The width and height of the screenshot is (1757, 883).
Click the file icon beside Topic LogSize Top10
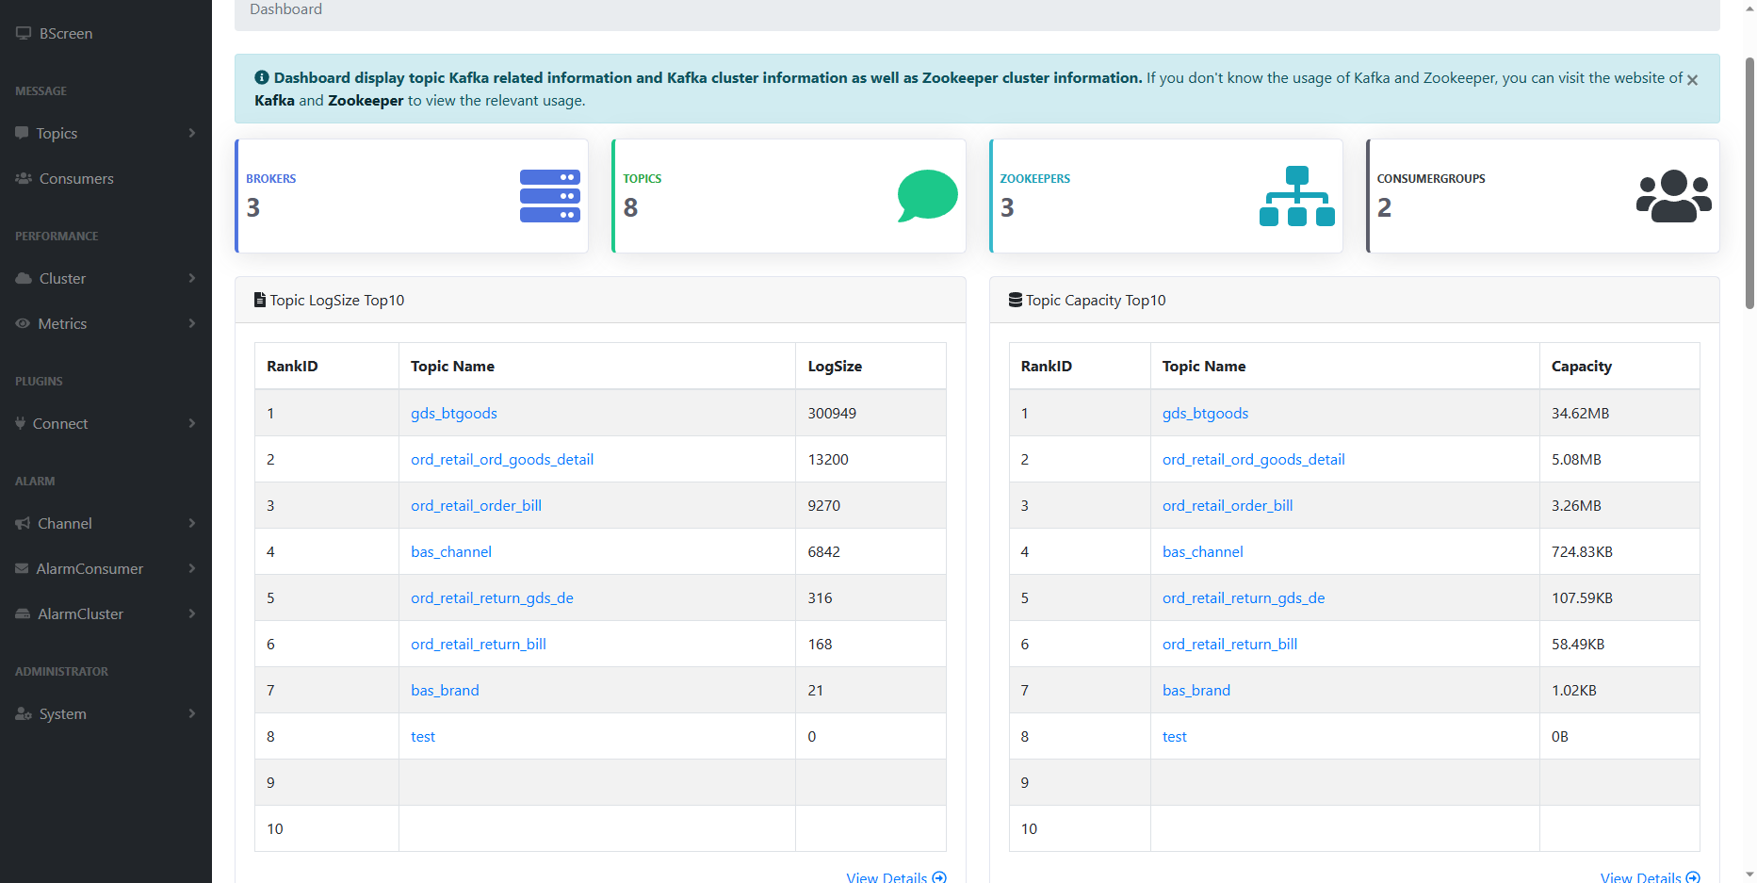tap(260, 300)
